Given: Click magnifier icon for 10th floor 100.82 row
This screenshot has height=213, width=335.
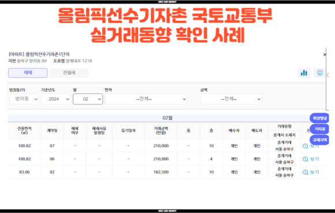Looking at the screenshot, I should 306,146.
